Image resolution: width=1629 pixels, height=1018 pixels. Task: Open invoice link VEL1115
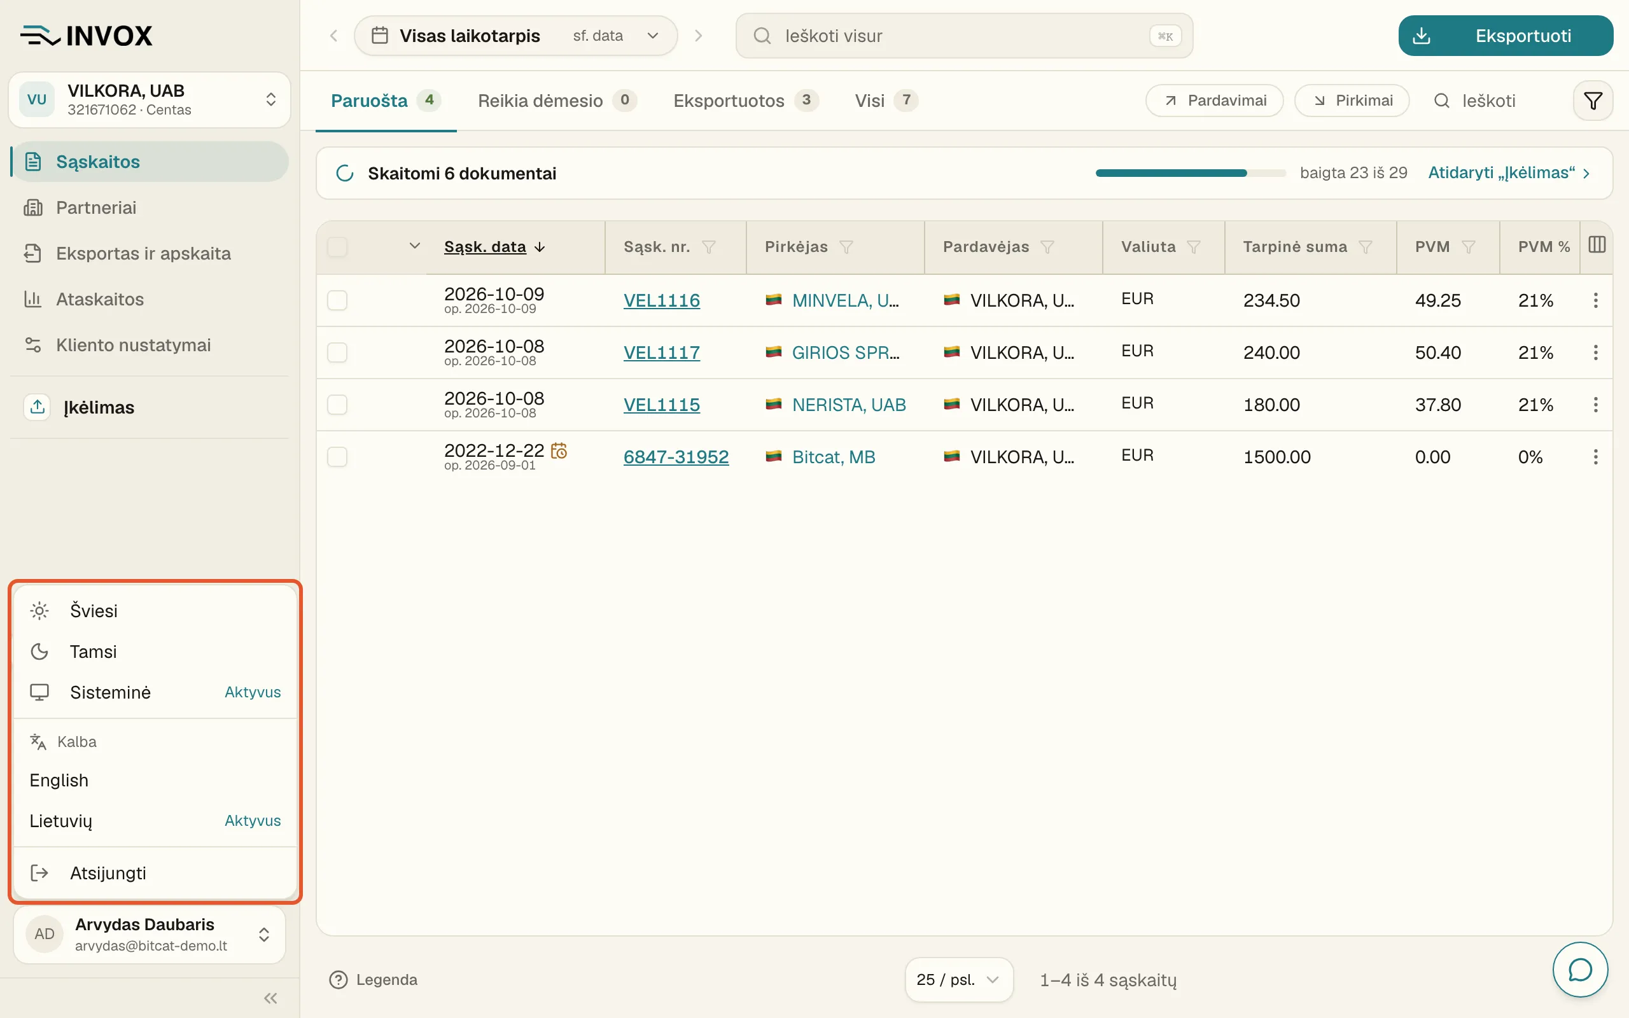(661, 405)
